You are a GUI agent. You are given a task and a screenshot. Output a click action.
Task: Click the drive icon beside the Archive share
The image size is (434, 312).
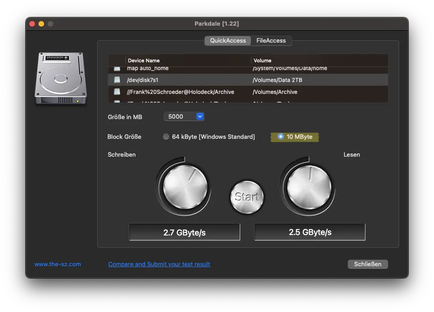pyautogui.click(x=117, y=92)
